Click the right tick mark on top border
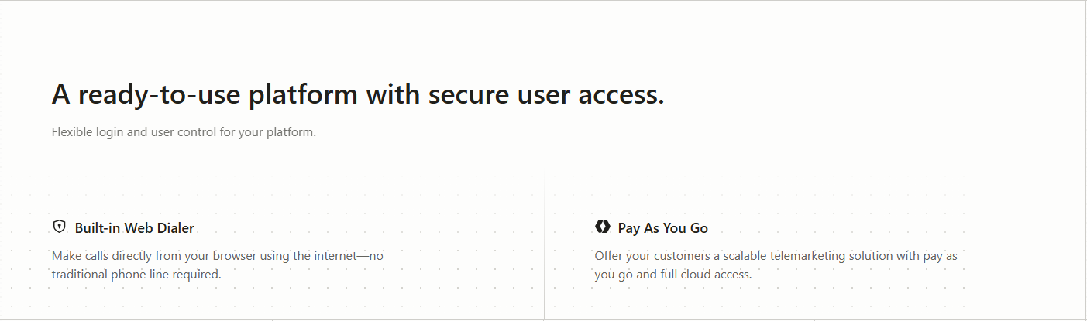Viewport: 1087px width, 321px height. pos(724,8)
